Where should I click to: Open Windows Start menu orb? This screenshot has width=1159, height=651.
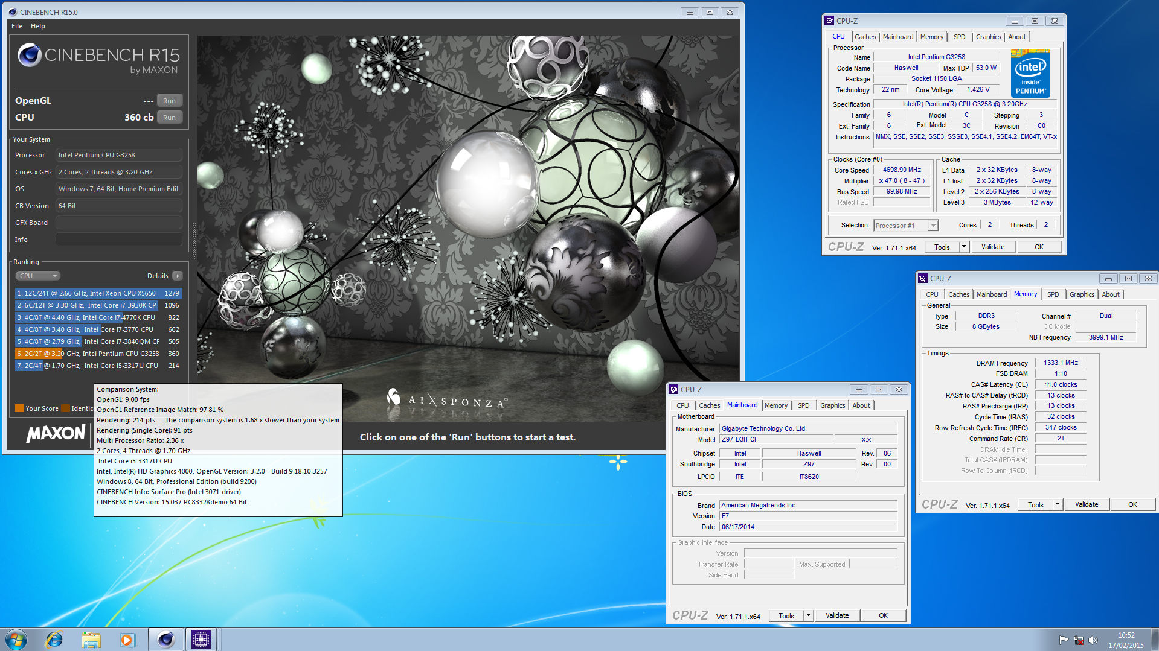coord(16,640)
